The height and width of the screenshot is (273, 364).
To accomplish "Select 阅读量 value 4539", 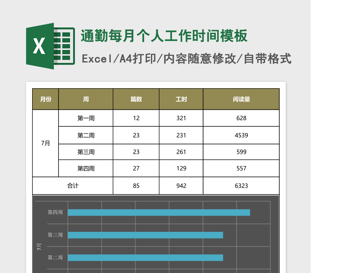I will click(241, 135).
